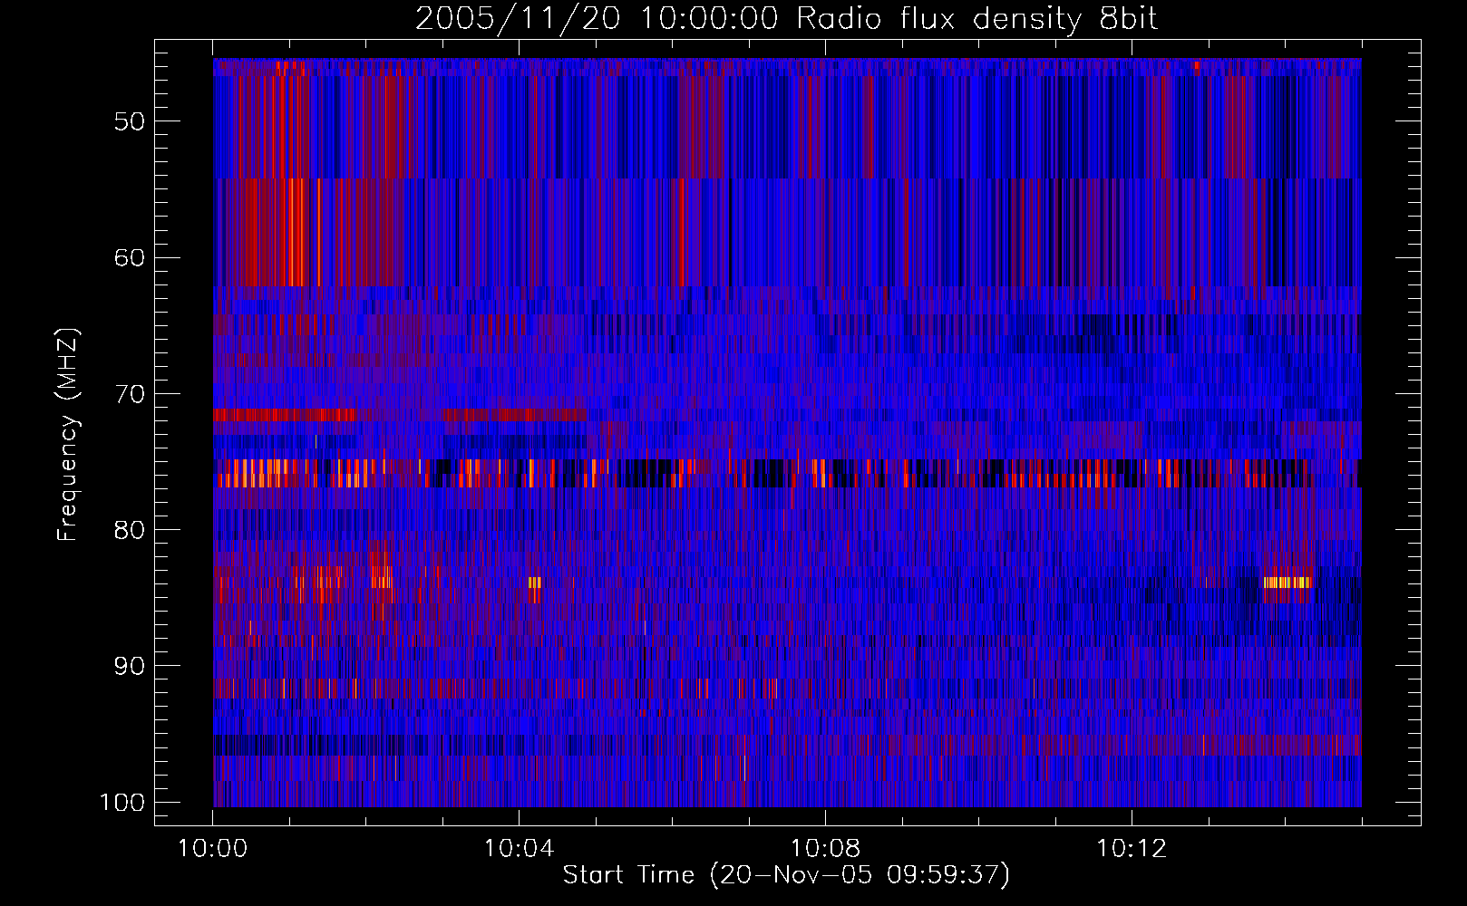
Task: Click the bright yellow burst near 84 MHz after 10:13
Action: 1287,583
